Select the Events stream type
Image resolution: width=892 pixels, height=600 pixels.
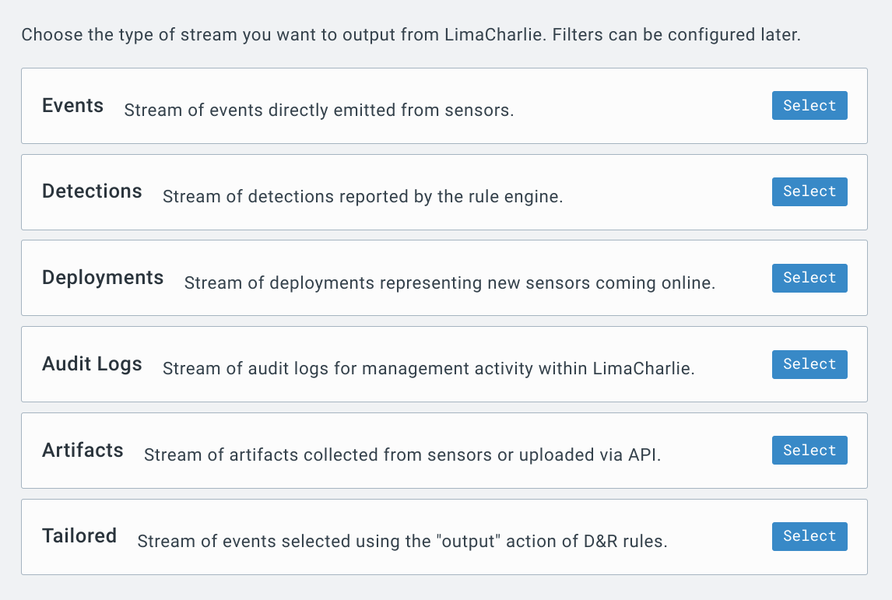(x=809, y=105)
